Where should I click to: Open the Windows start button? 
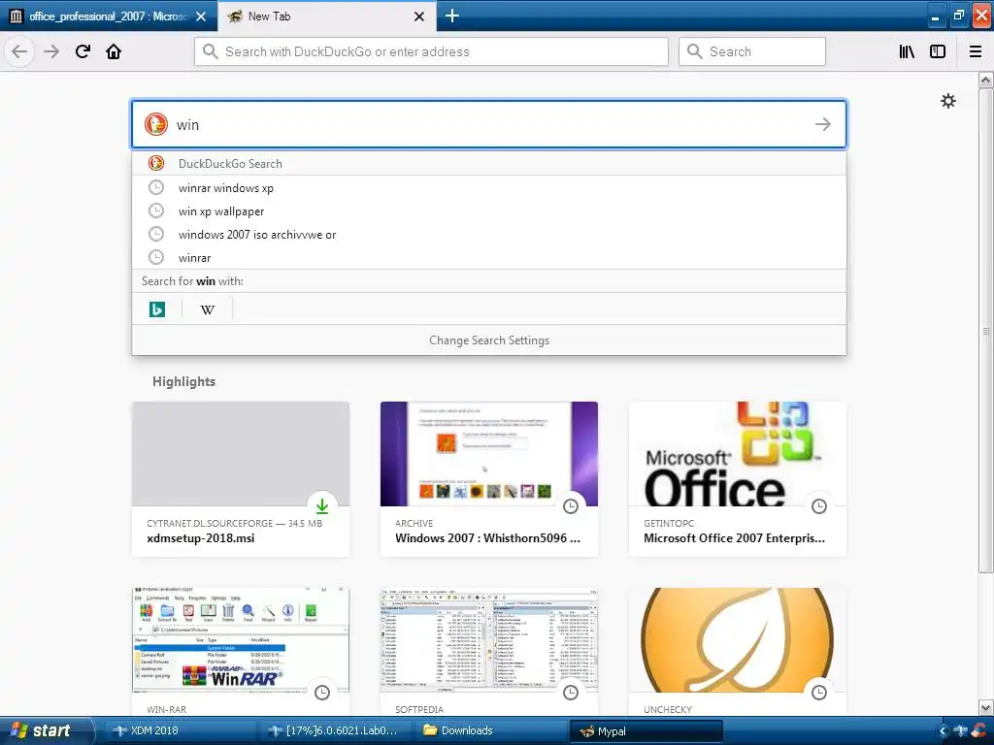pos(47,730)
